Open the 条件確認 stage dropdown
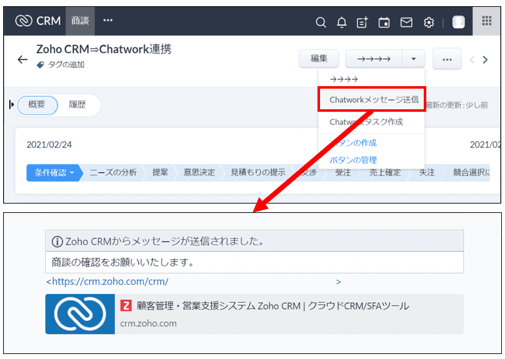 (54, 172)
